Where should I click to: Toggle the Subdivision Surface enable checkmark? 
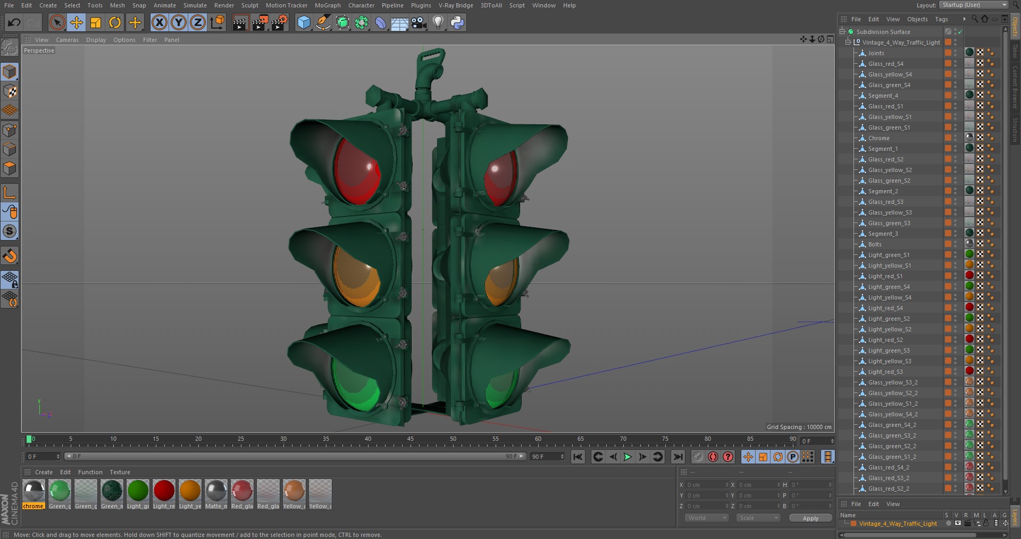pos(960,32)
